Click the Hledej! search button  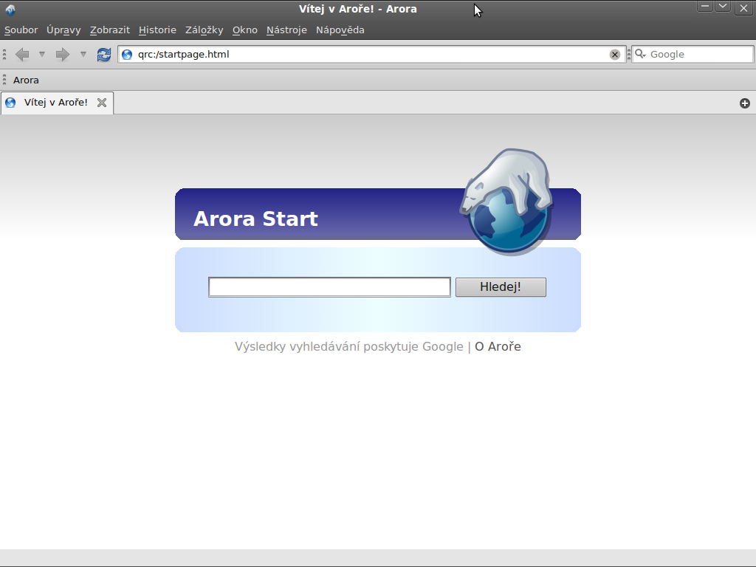click(x=501, y=287)
